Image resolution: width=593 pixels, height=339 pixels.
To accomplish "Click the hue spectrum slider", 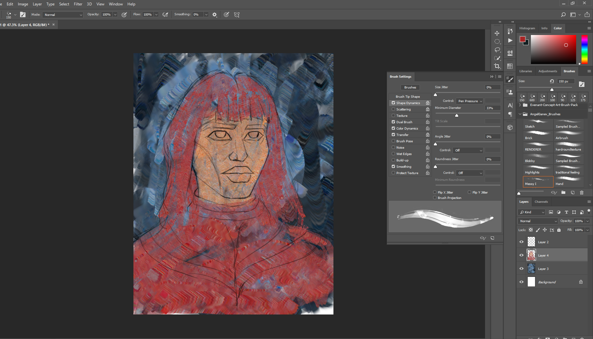I will (584, 49).
